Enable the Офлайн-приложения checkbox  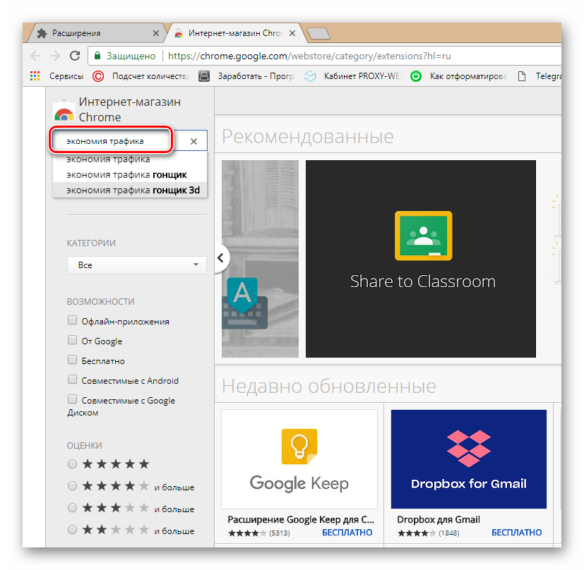coord(72,320)
